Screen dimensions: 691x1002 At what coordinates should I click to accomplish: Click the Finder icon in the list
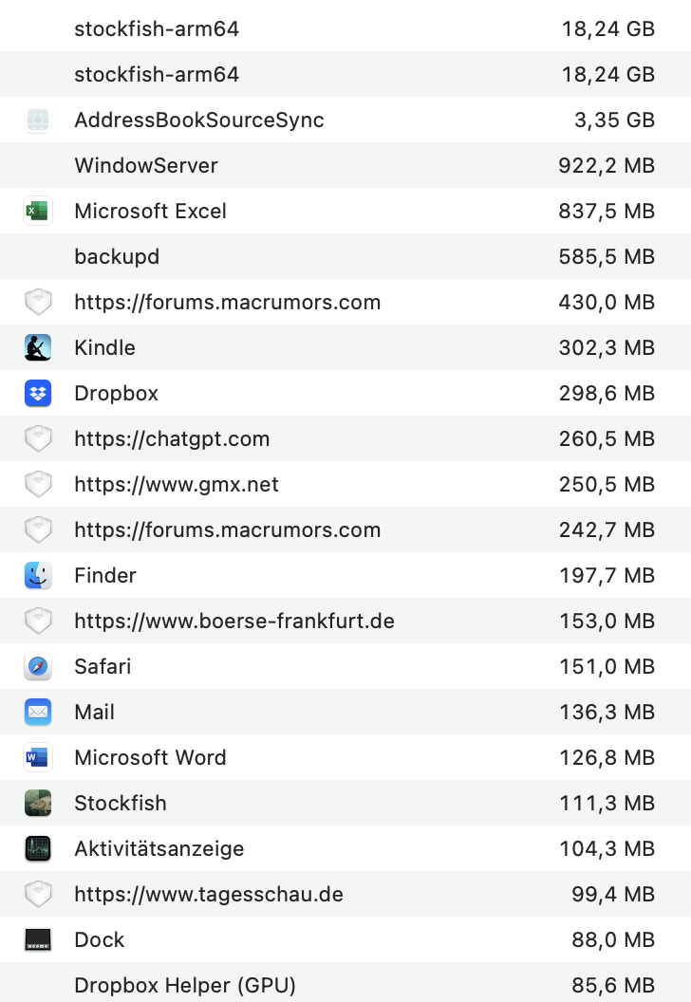coord(38,575)
